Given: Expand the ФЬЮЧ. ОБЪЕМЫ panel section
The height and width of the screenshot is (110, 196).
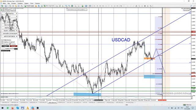Looking at the screenshot, I should (x=9, y=31).
